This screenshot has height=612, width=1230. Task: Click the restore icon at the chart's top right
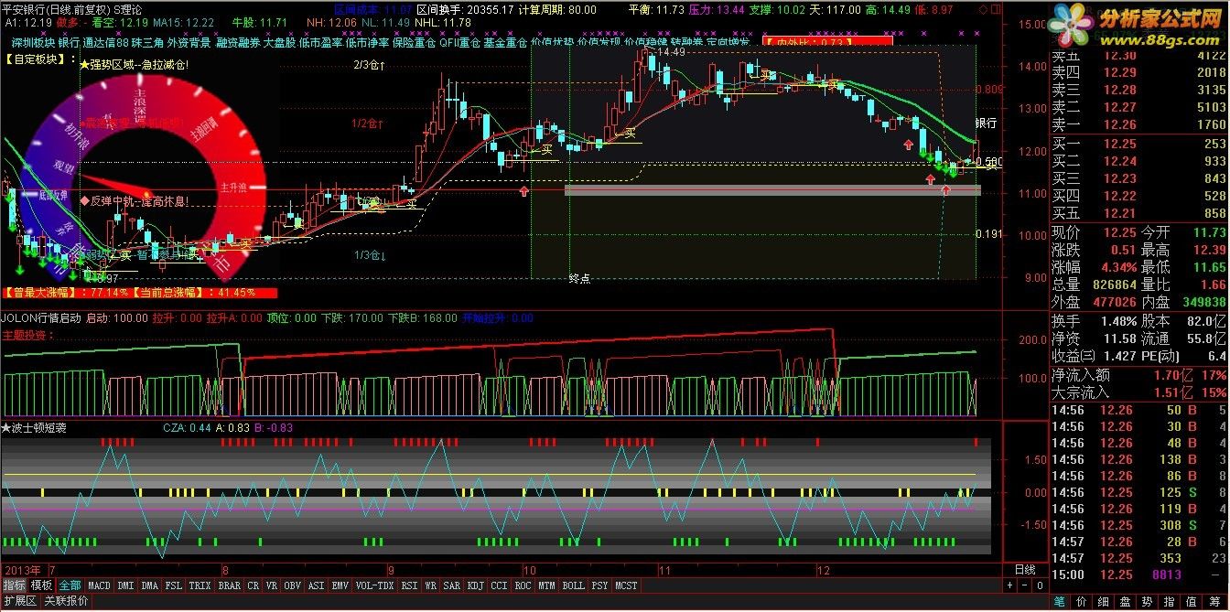tap(995, 9)
